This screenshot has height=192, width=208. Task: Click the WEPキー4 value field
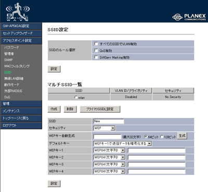157,172
